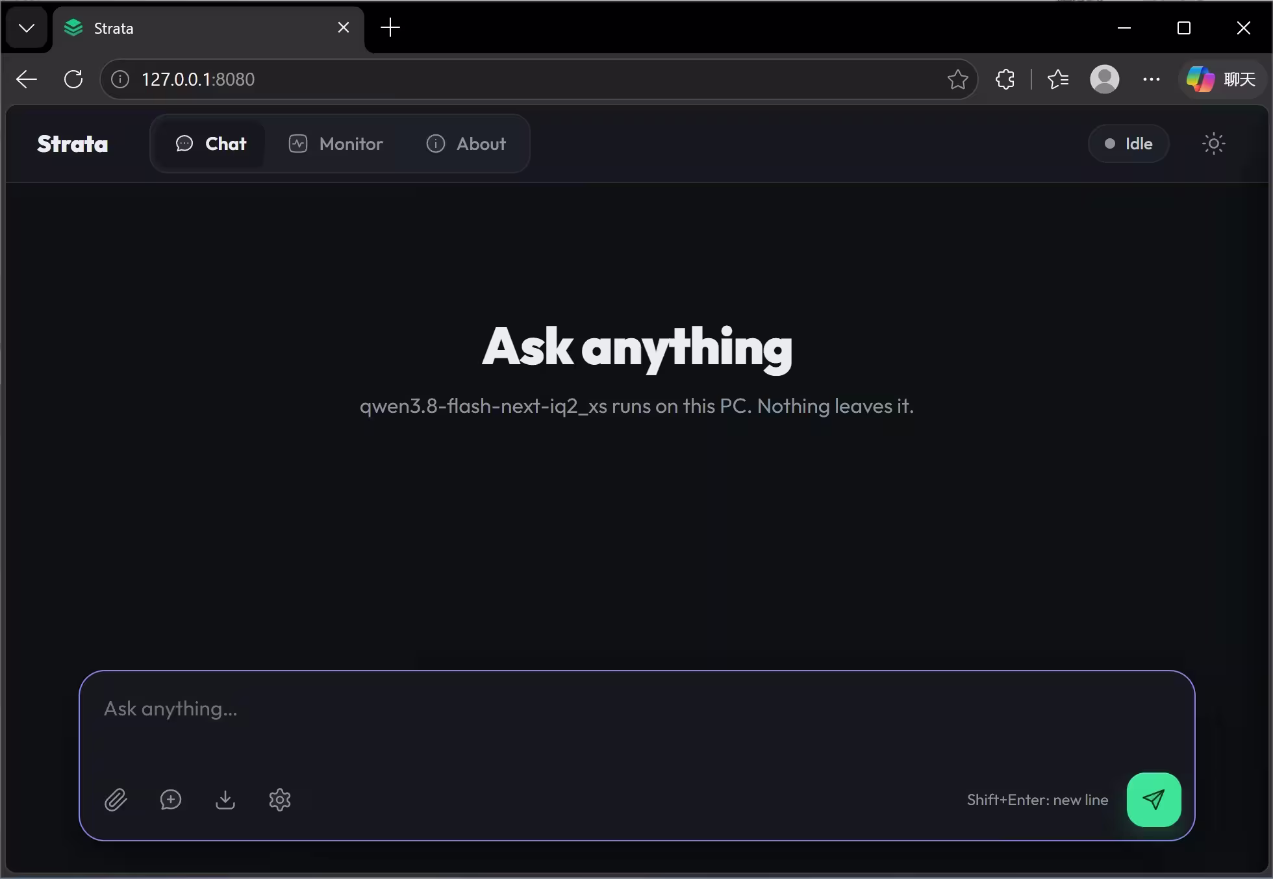Send the message with the green paper plane button
This screenshot has width=1273, height=879.
point(1153,800)
